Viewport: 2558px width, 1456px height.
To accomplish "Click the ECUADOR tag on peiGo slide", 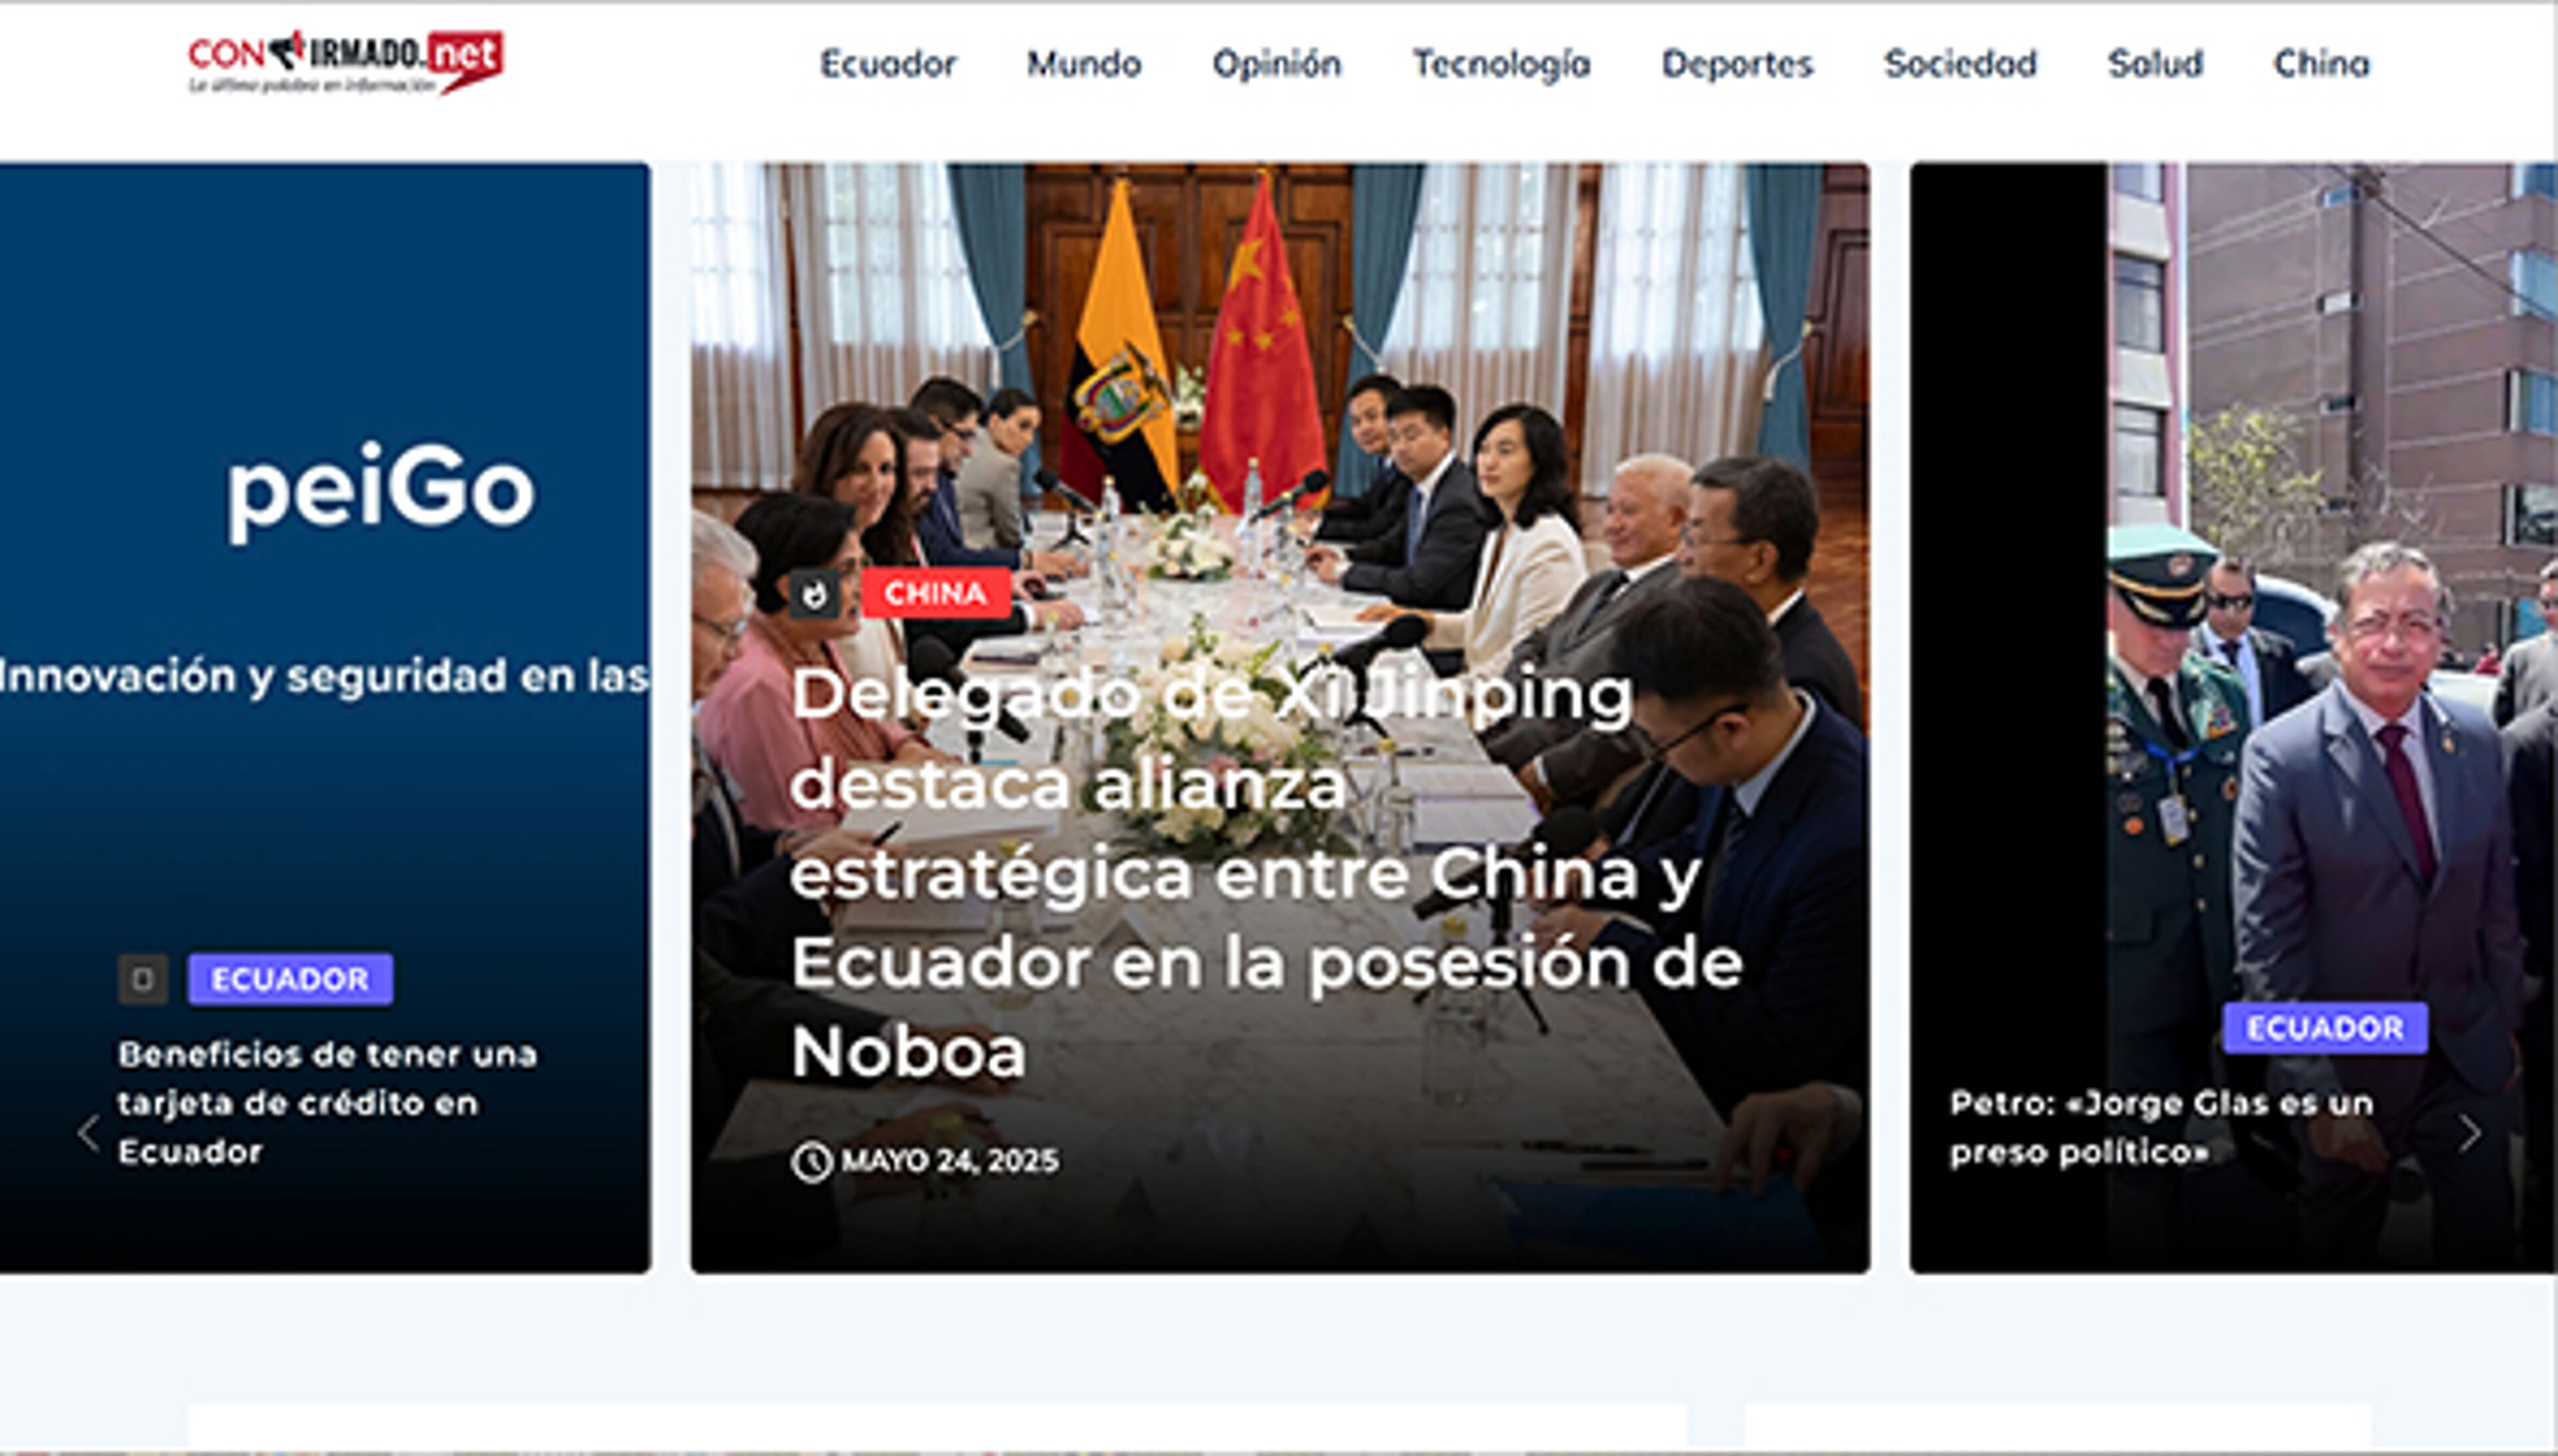I will (x=290, y=979).
